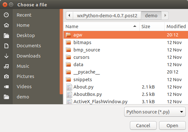The width and height of the screenshot is (188, 132).
Task: Open the file type filter dropdown
Action: tap(155, 112)
